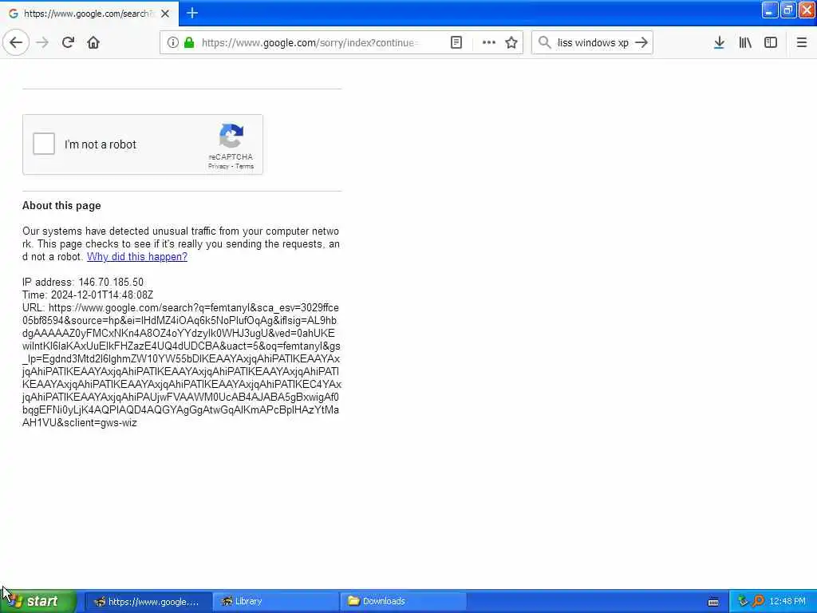The image size is (817, 613).
Task: Click the search box with liss windows xp
Action: pyautogui.click(x=593, y=43)
